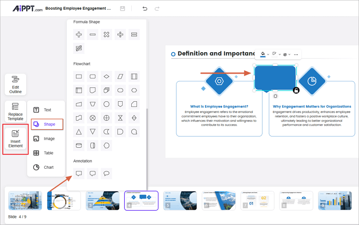Insert the multiply formula shape
The image size is (359, 225).
[x=107, y=34]
